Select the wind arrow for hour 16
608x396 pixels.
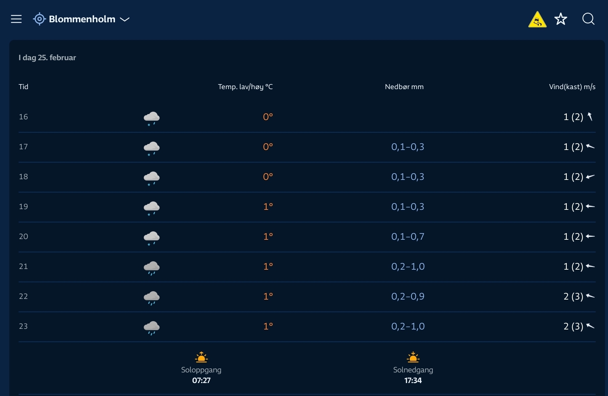(x=590, y=117)
